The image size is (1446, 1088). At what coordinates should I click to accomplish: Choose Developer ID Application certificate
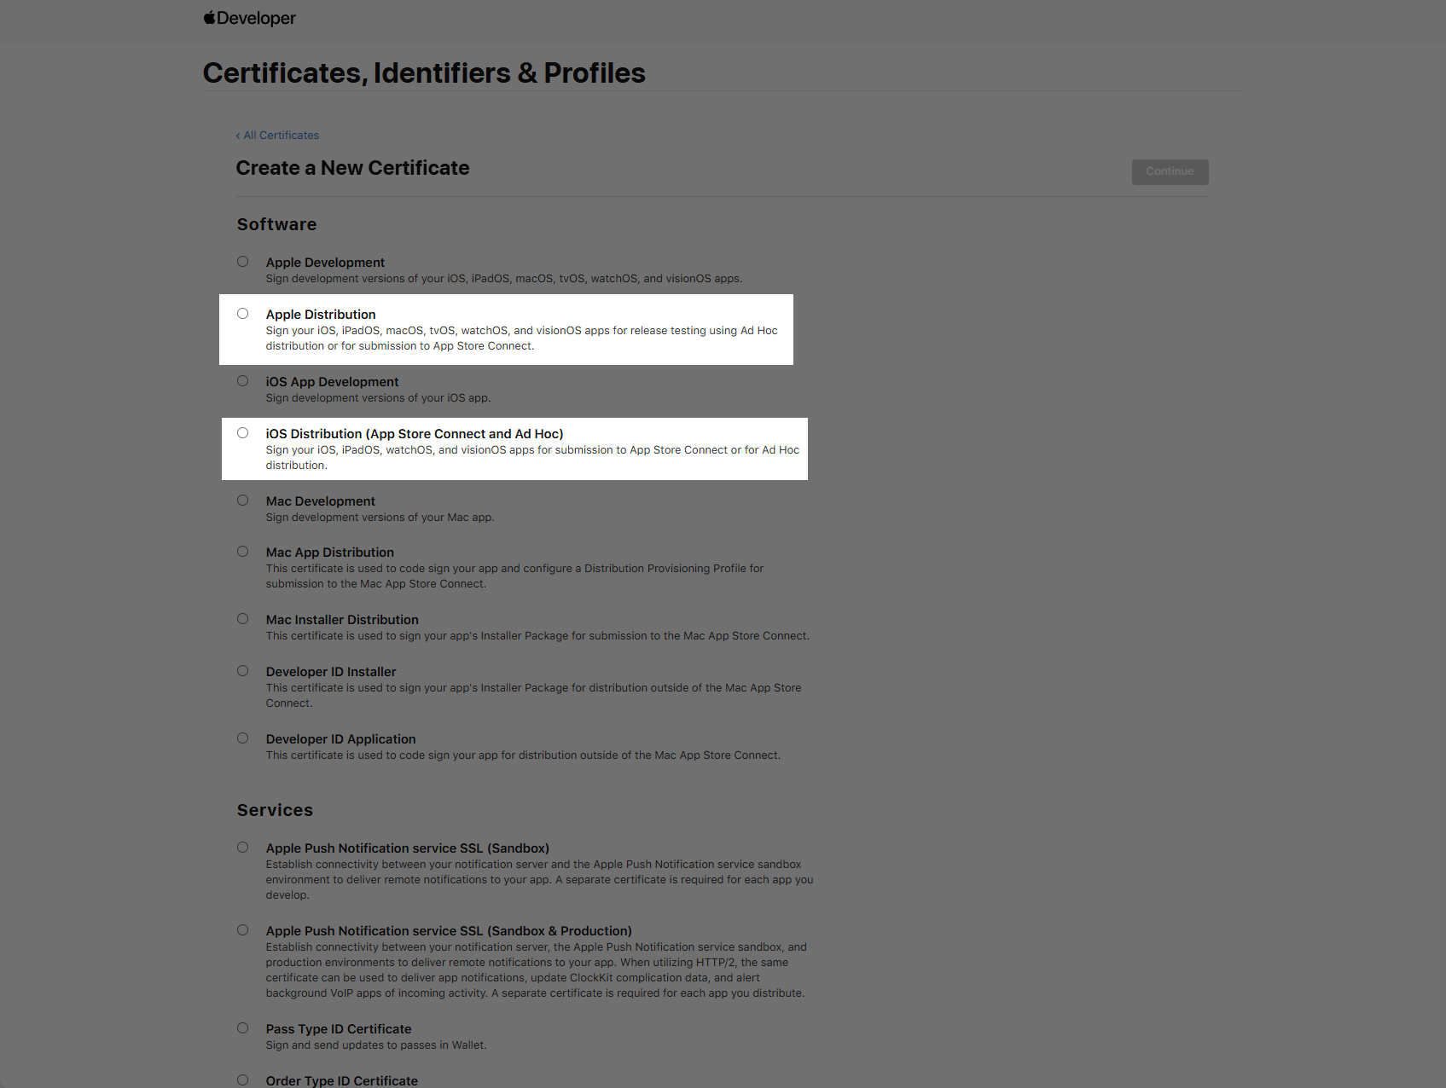click(243, 738)
